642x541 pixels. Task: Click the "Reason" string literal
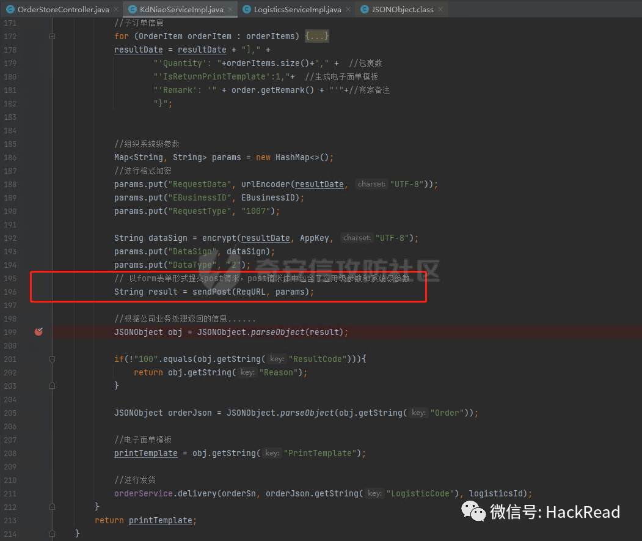tap(279, 372)
